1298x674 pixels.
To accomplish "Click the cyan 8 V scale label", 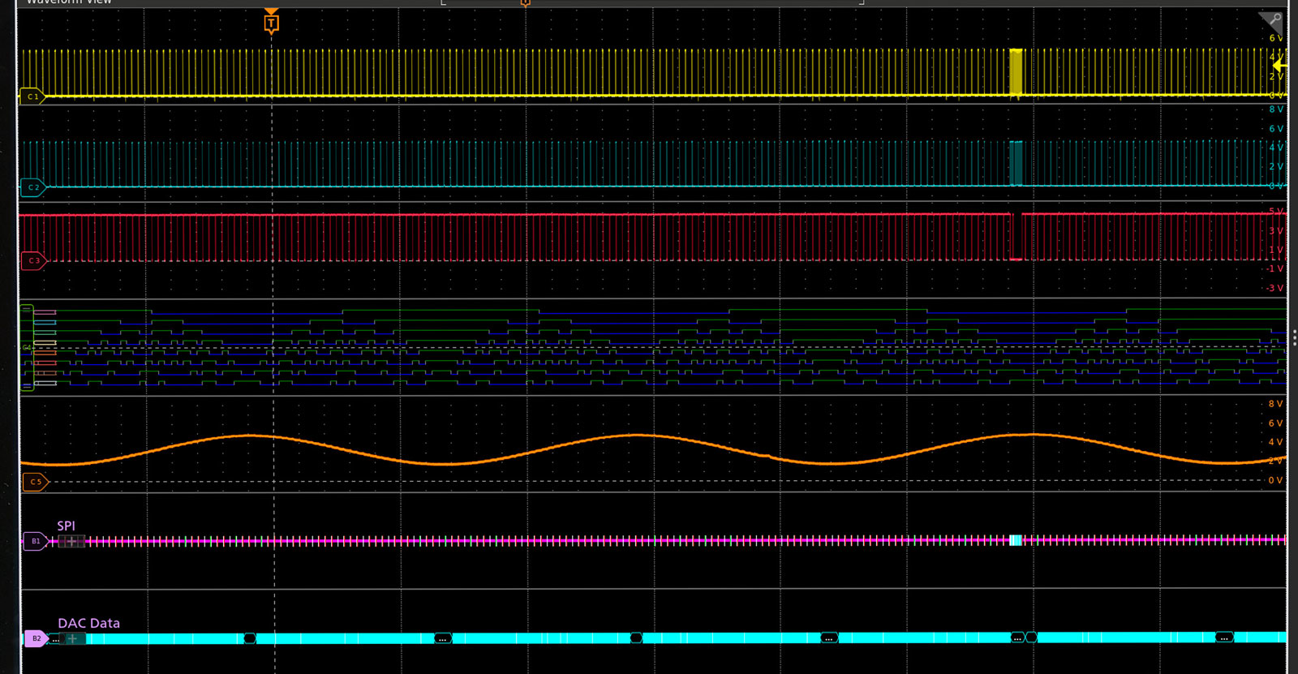I will [1275, 109].
